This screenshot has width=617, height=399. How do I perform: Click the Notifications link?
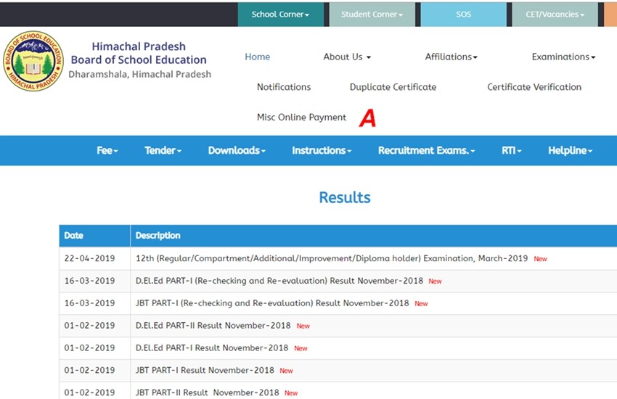[284, 87]
